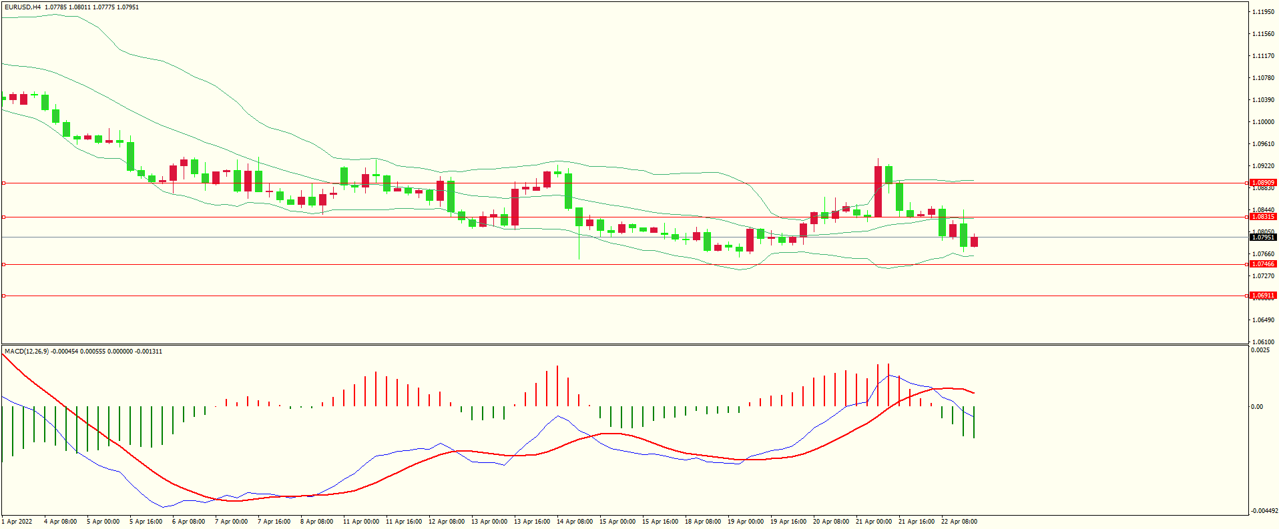This screenshot has height=529, width=1279.
Task: Click the 1.09610 price scale label
Action: coord(1264,144)
